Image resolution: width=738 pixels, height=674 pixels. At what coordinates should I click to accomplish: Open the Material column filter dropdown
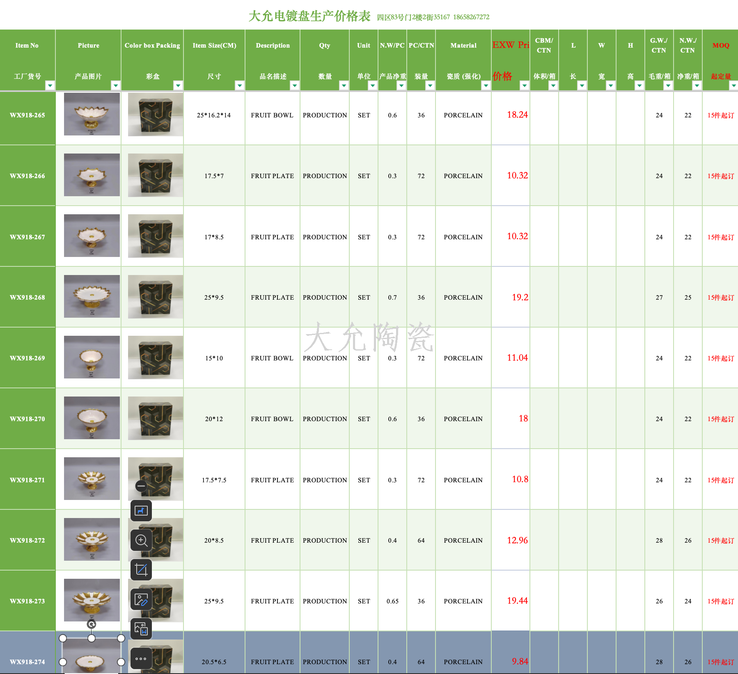click(486, 85)
